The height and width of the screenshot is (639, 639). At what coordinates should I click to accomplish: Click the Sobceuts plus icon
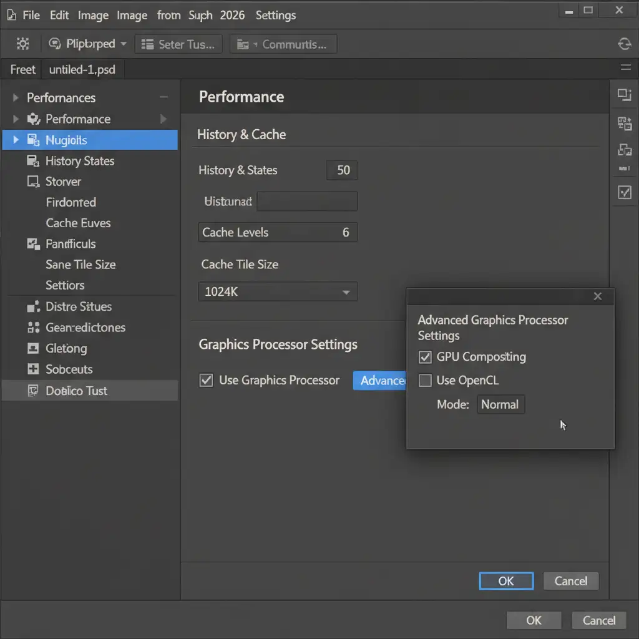(33, 369)
